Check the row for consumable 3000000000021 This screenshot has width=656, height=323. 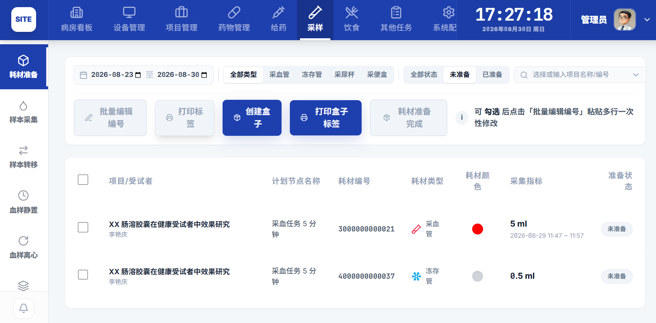point(83,227)
